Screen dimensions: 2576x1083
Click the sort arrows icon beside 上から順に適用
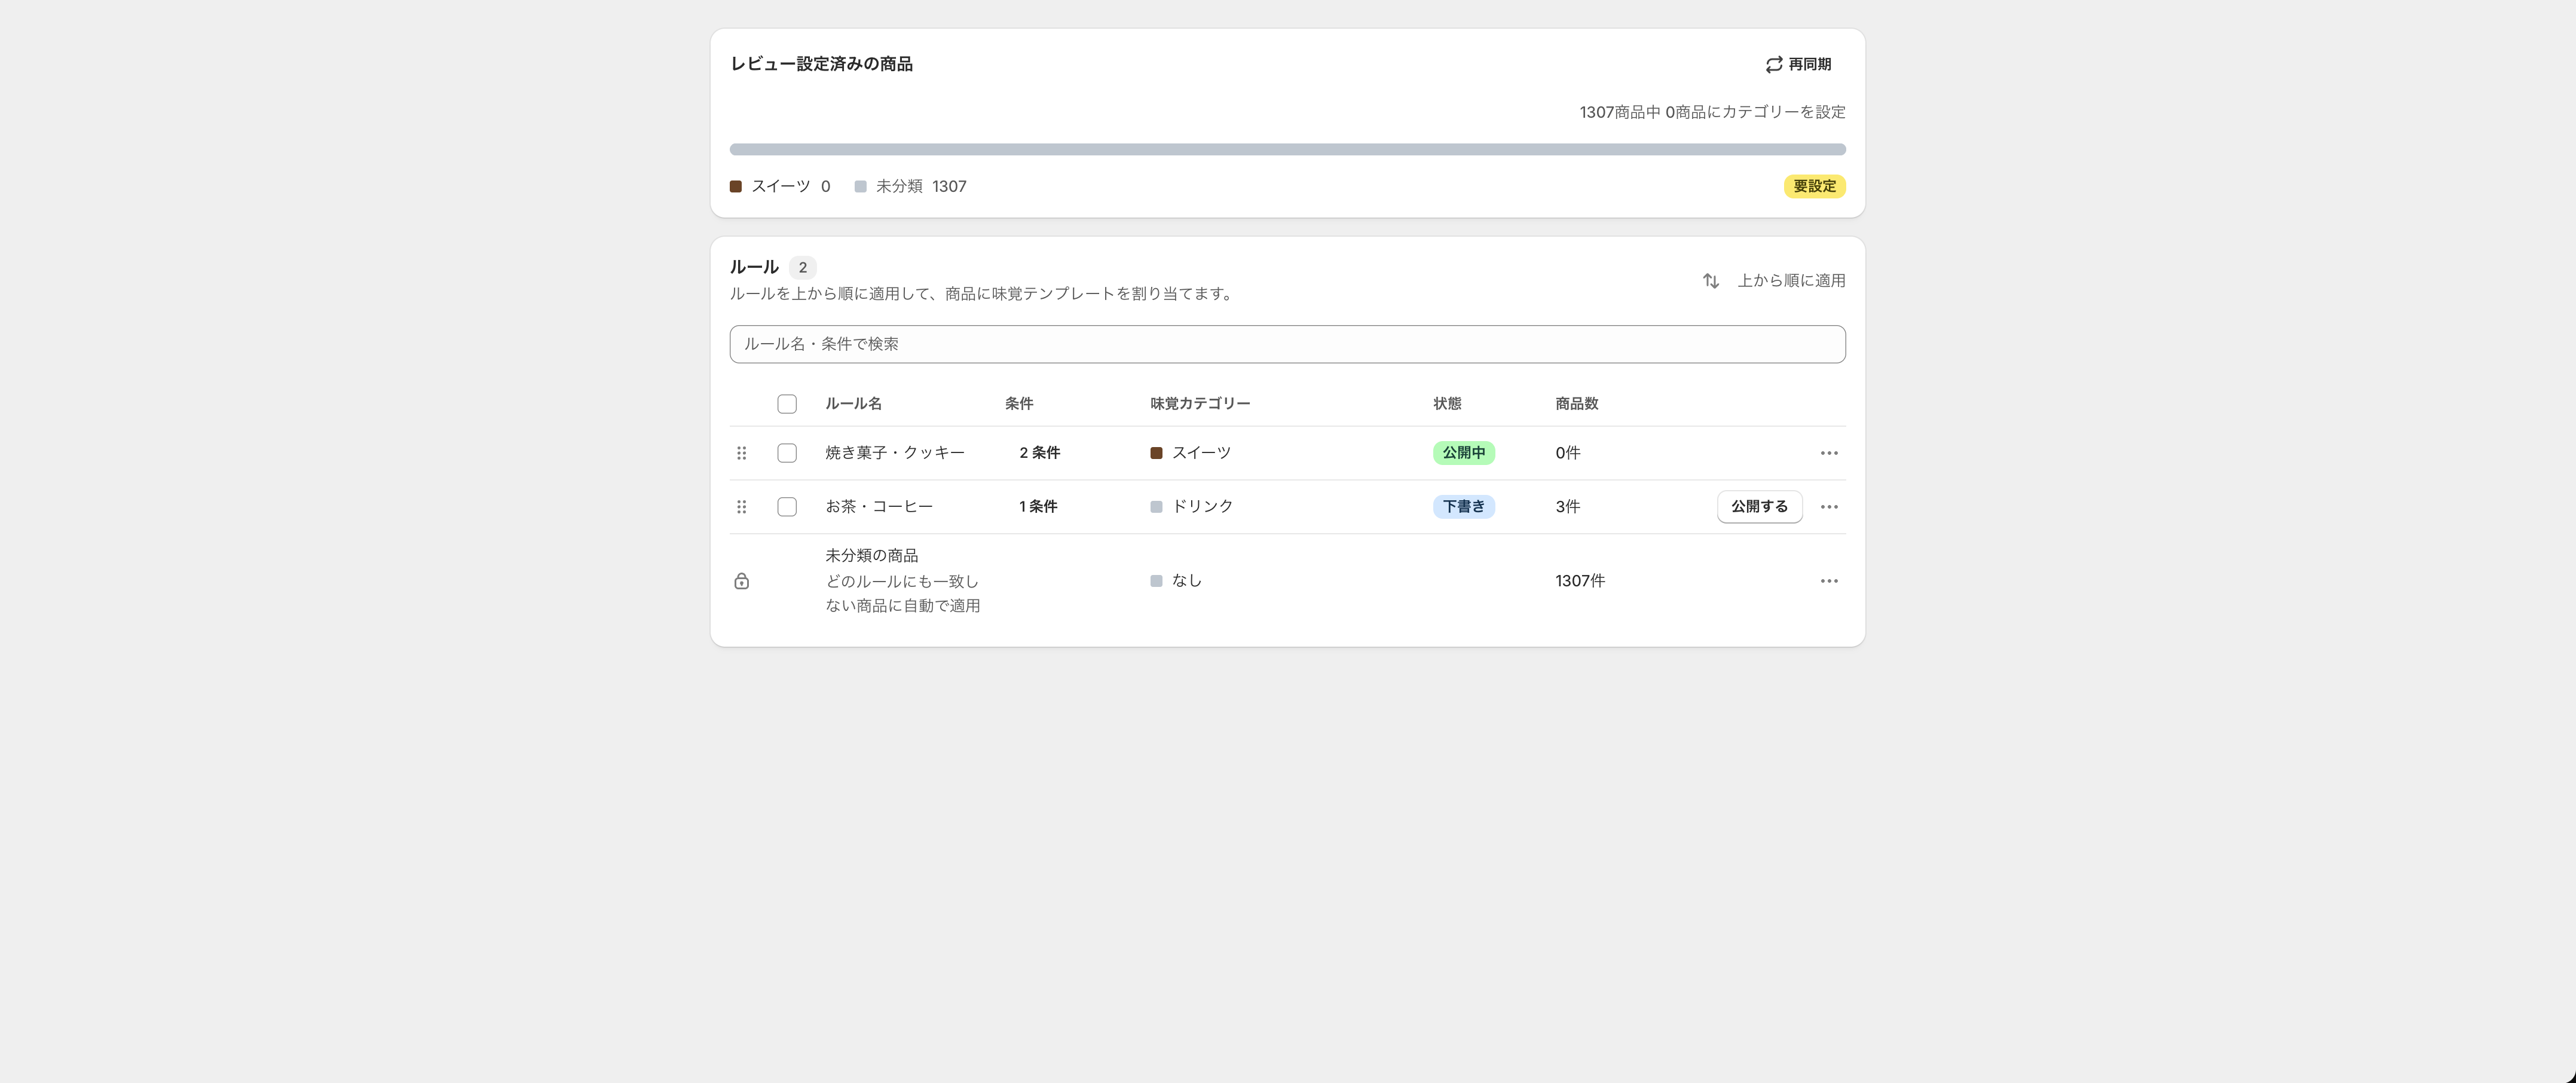pyautogui.click(x=1711, y=281)
